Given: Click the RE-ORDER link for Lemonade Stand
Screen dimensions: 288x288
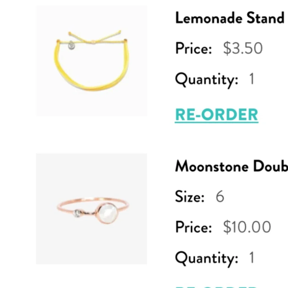Looking at the screenshot, I should click(x=216, y=115).
